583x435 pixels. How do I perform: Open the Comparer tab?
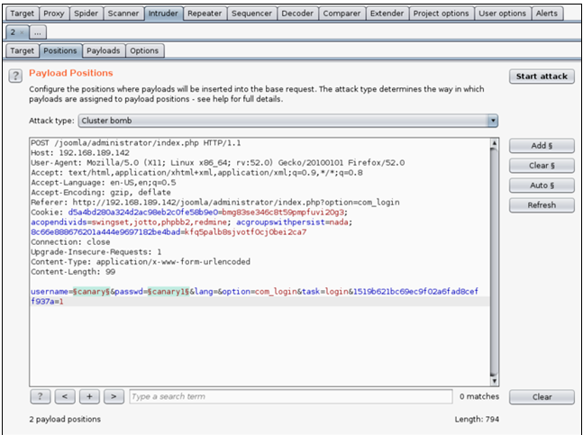(342, 14)
